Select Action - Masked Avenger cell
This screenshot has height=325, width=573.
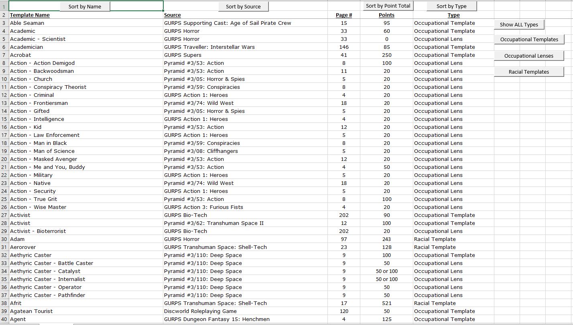pos(86,159)
